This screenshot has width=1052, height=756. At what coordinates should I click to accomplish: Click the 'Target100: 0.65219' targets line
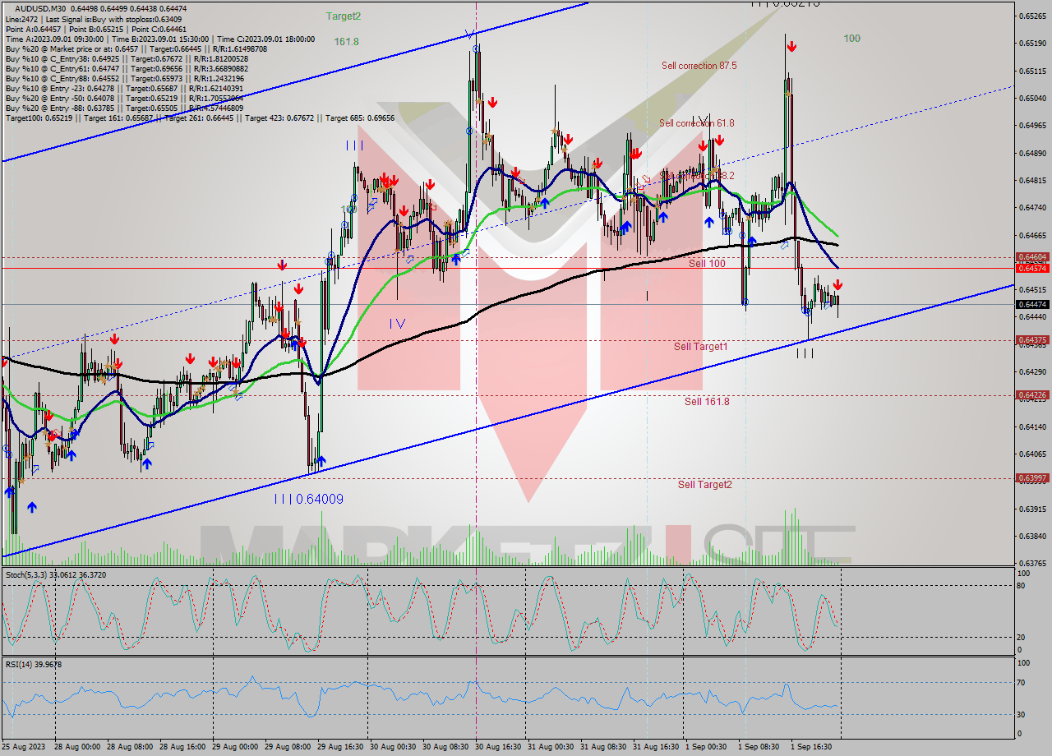pyautogui.click(x=200, y=118)
